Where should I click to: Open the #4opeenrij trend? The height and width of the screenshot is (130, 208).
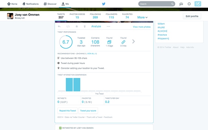(163, 39)
